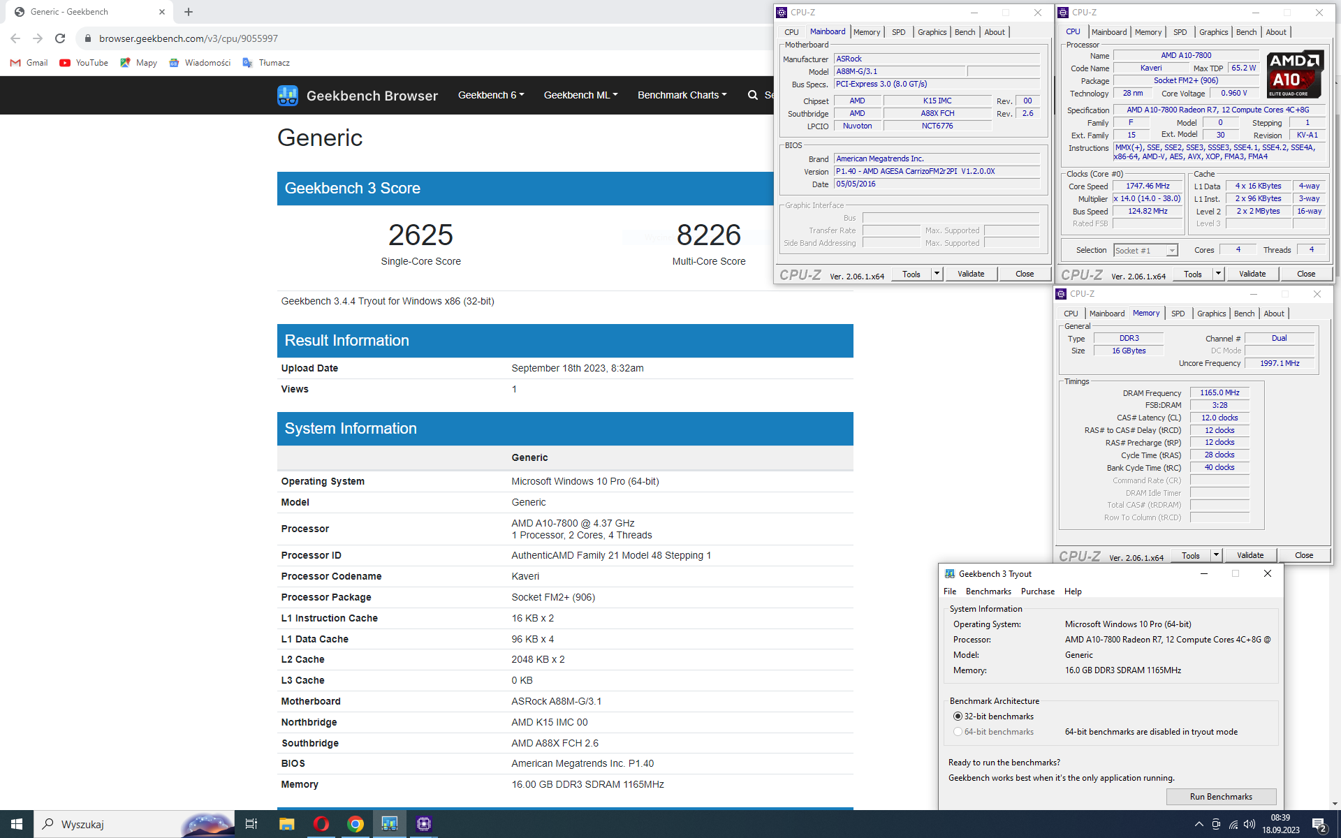The height and width of the screenshot is (838, 1341).
Task: Select 64-bit benchmarks radio button
Action: coord(958,732)
